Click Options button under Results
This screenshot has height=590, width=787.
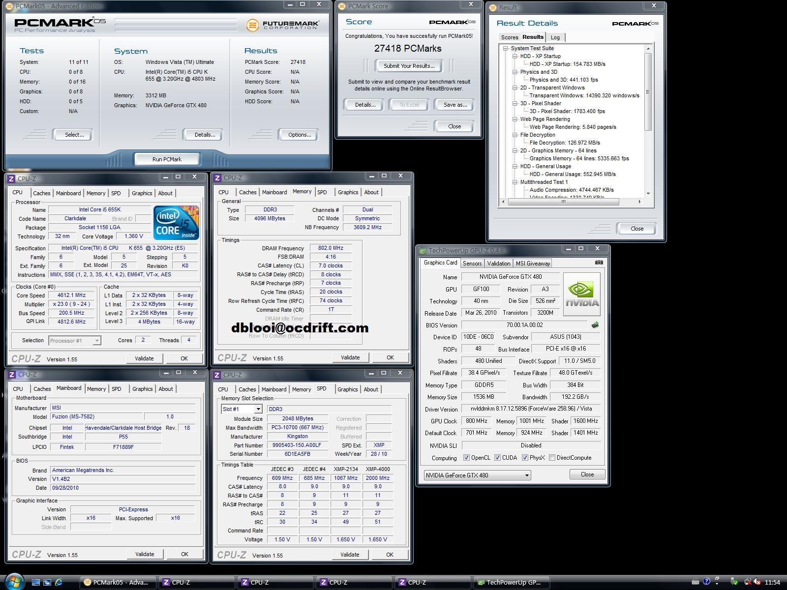click(300, 135)
